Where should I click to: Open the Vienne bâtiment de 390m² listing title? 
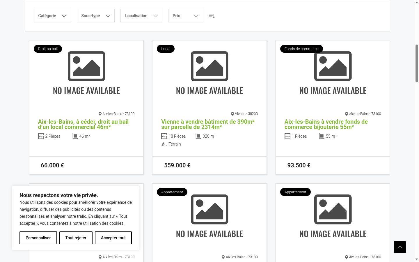(208, 124)
